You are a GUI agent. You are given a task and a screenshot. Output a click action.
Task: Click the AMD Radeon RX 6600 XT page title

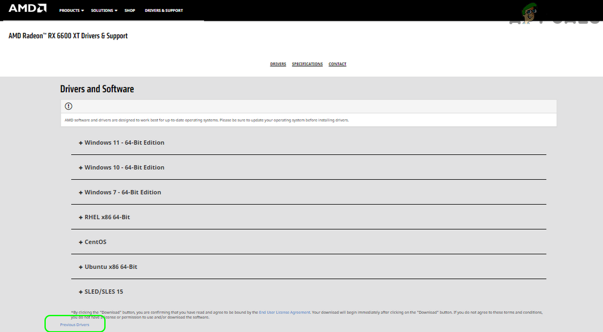tap(68, 36)
